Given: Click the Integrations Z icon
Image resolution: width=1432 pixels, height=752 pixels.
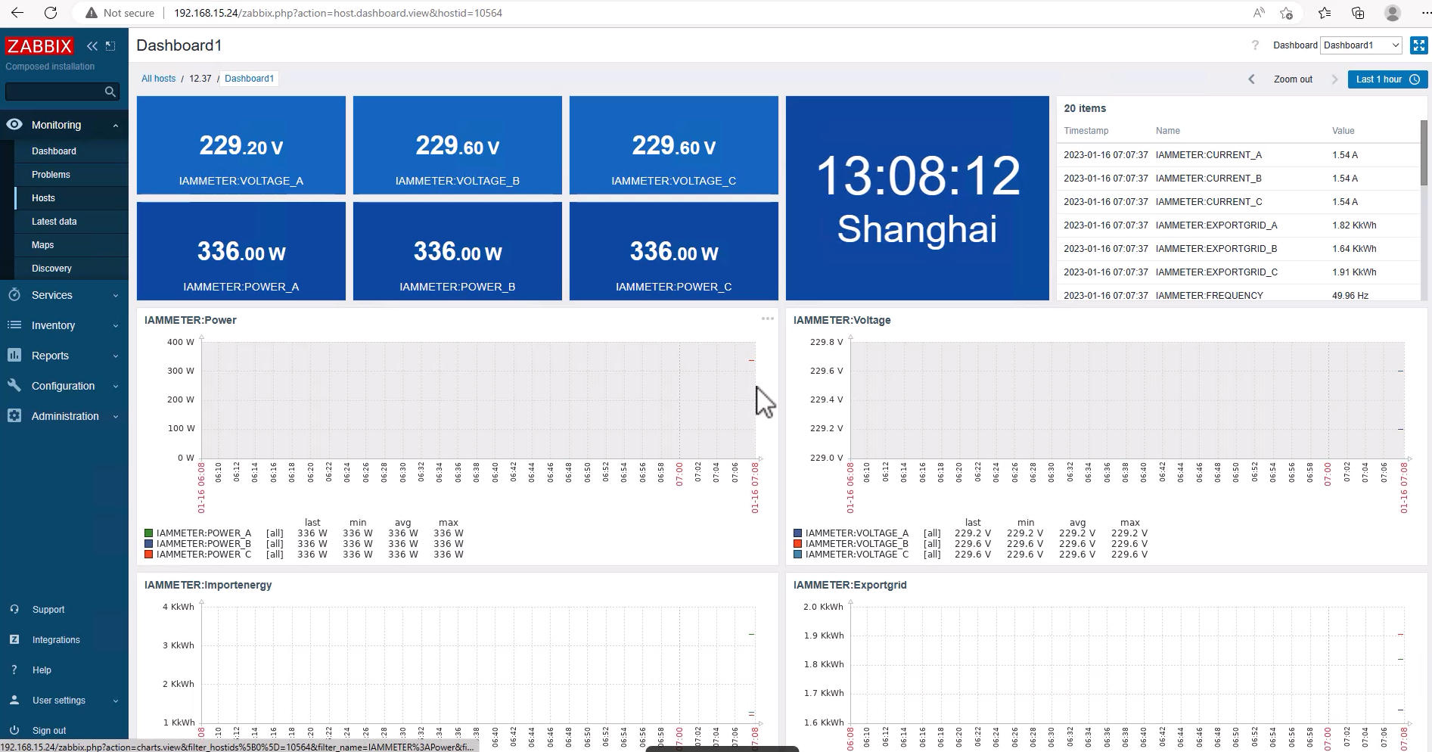Looking at the screenshot, I should pyautogui.click(x=14, y=639).
